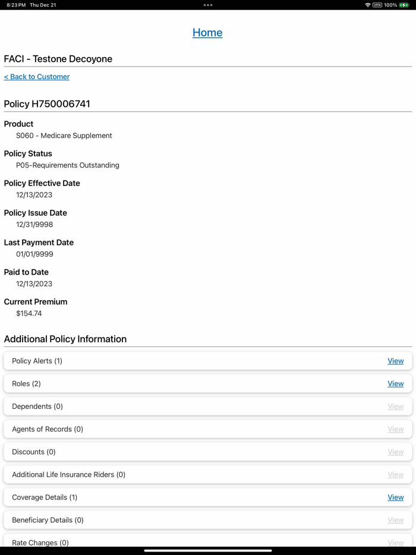Viewport: 416px width, 555px height.
Task: Tap the 100% battery percentage text
Action: (x=390, y=5)
